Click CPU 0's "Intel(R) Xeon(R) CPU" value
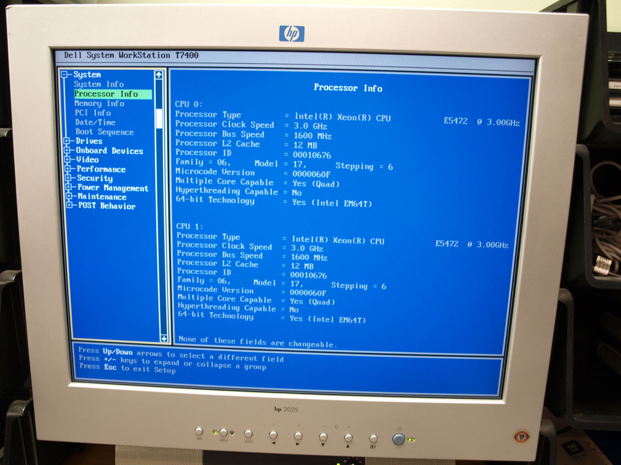621x465 pixels. (343, 117)
